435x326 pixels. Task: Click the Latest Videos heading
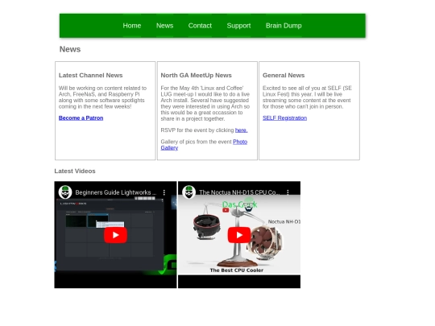(75, 171)
